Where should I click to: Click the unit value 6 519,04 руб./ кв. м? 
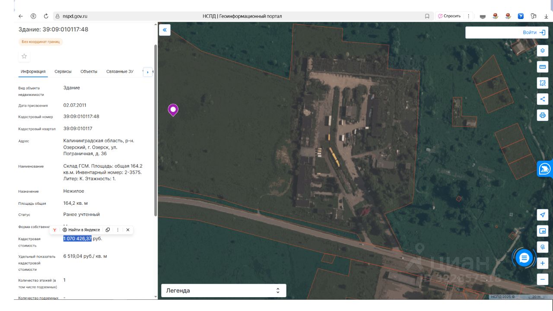tap(85, 256)
